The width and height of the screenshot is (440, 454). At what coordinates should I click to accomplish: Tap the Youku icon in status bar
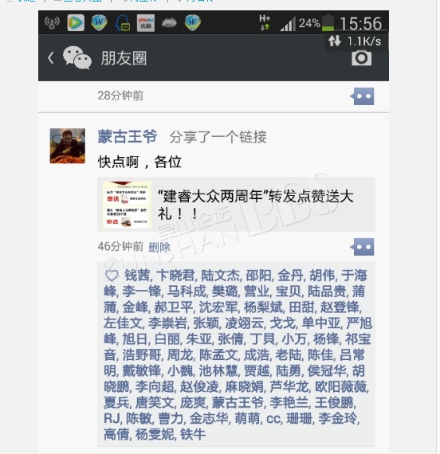pyautogui.click(x=146, y=23)
